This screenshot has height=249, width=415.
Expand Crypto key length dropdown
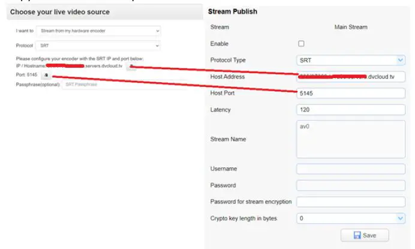[x=351, y=218]
